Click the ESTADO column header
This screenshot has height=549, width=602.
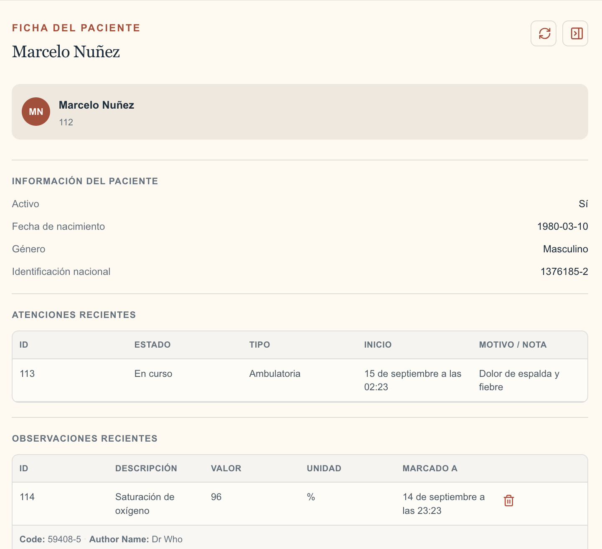pyautogui.click(x=152, y=345)
